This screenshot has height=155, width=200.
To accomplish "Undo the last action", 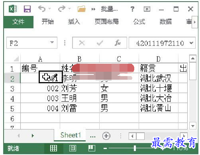I will click(42, 9).
